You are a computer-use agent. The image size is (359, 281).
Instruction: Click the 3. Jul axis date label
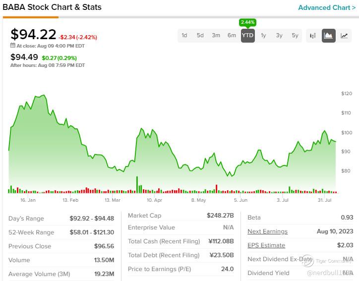click(x=283, y=200)
